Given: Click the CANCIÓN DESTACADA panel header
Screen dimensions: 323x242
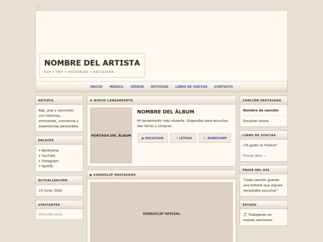Looking at the screenshot, I should (263, 100).
